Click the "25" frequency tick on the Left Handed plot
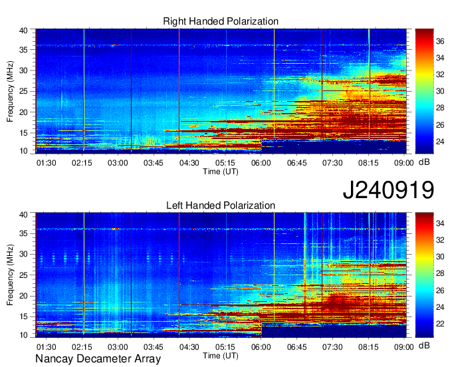The image size is (452, 367). [x=24, y=275]
